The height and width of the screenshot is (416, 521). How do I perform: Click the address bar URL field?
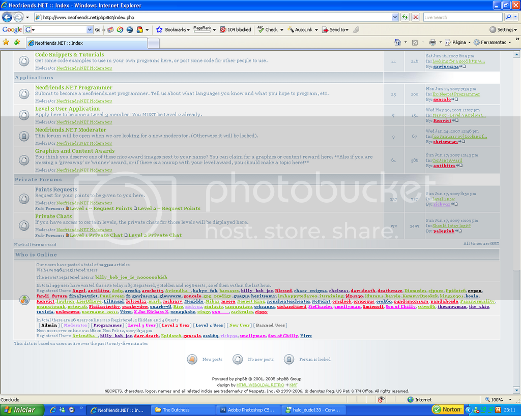(214, 17)
